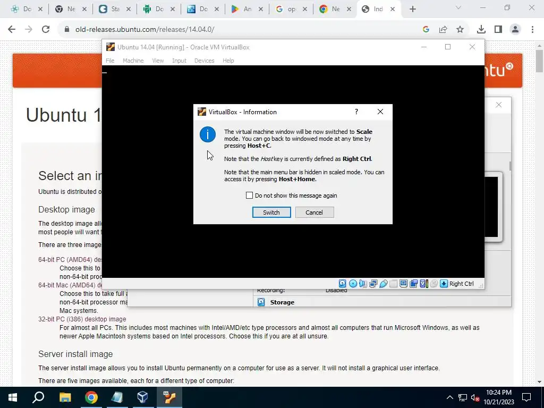Check 'Do not show this message again'
544x408 pixels.
click(x=249, y=195)
